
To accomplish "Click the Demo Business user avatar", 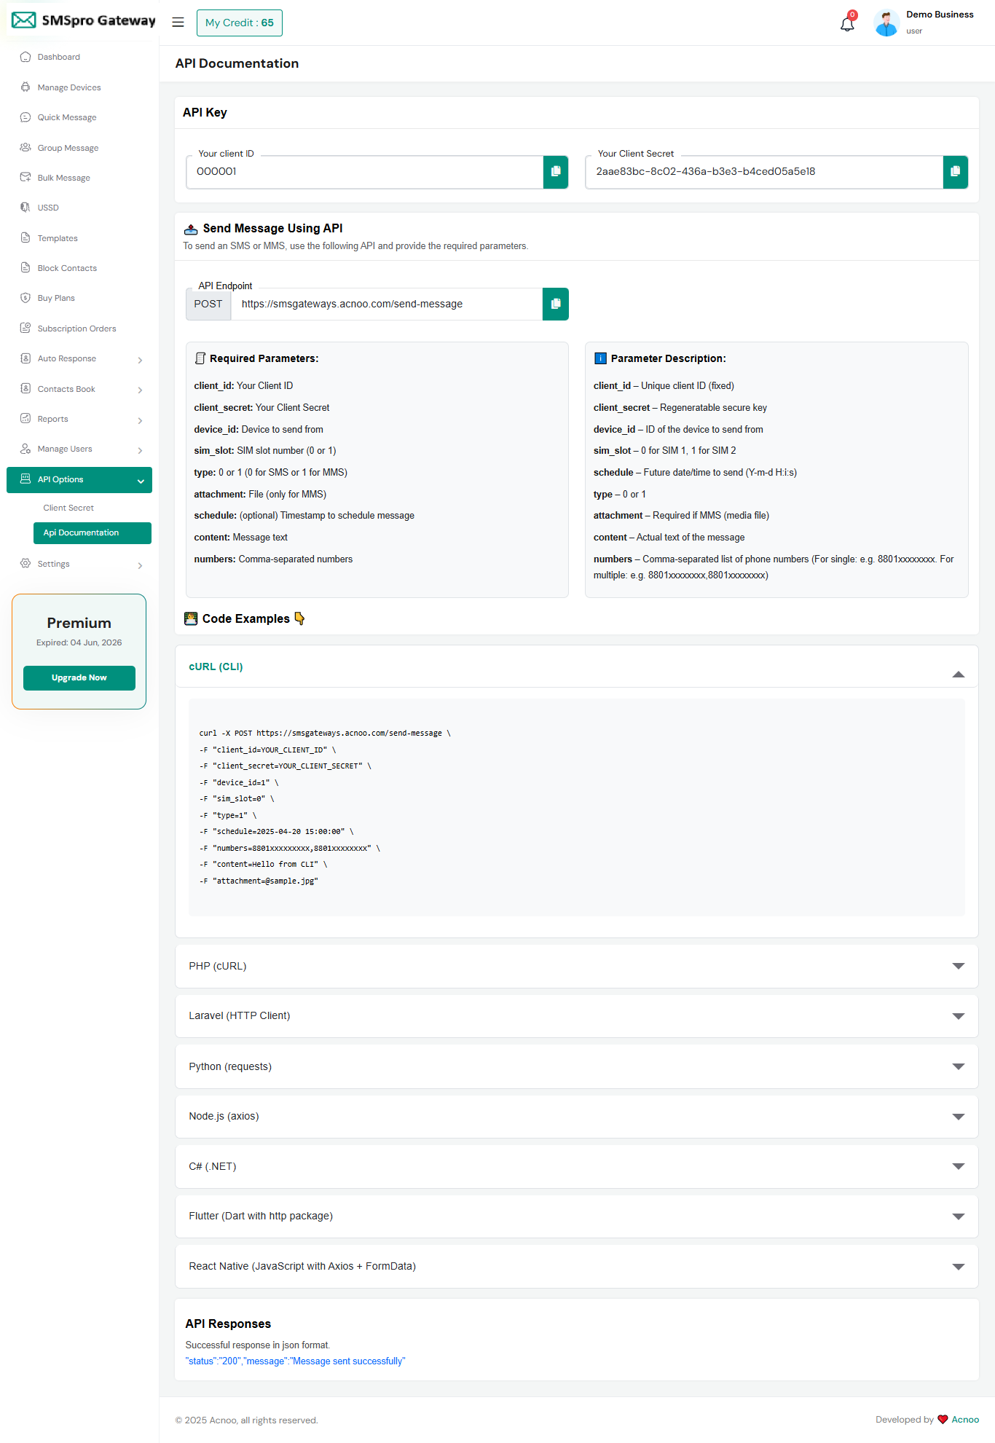I will point(886,23).
